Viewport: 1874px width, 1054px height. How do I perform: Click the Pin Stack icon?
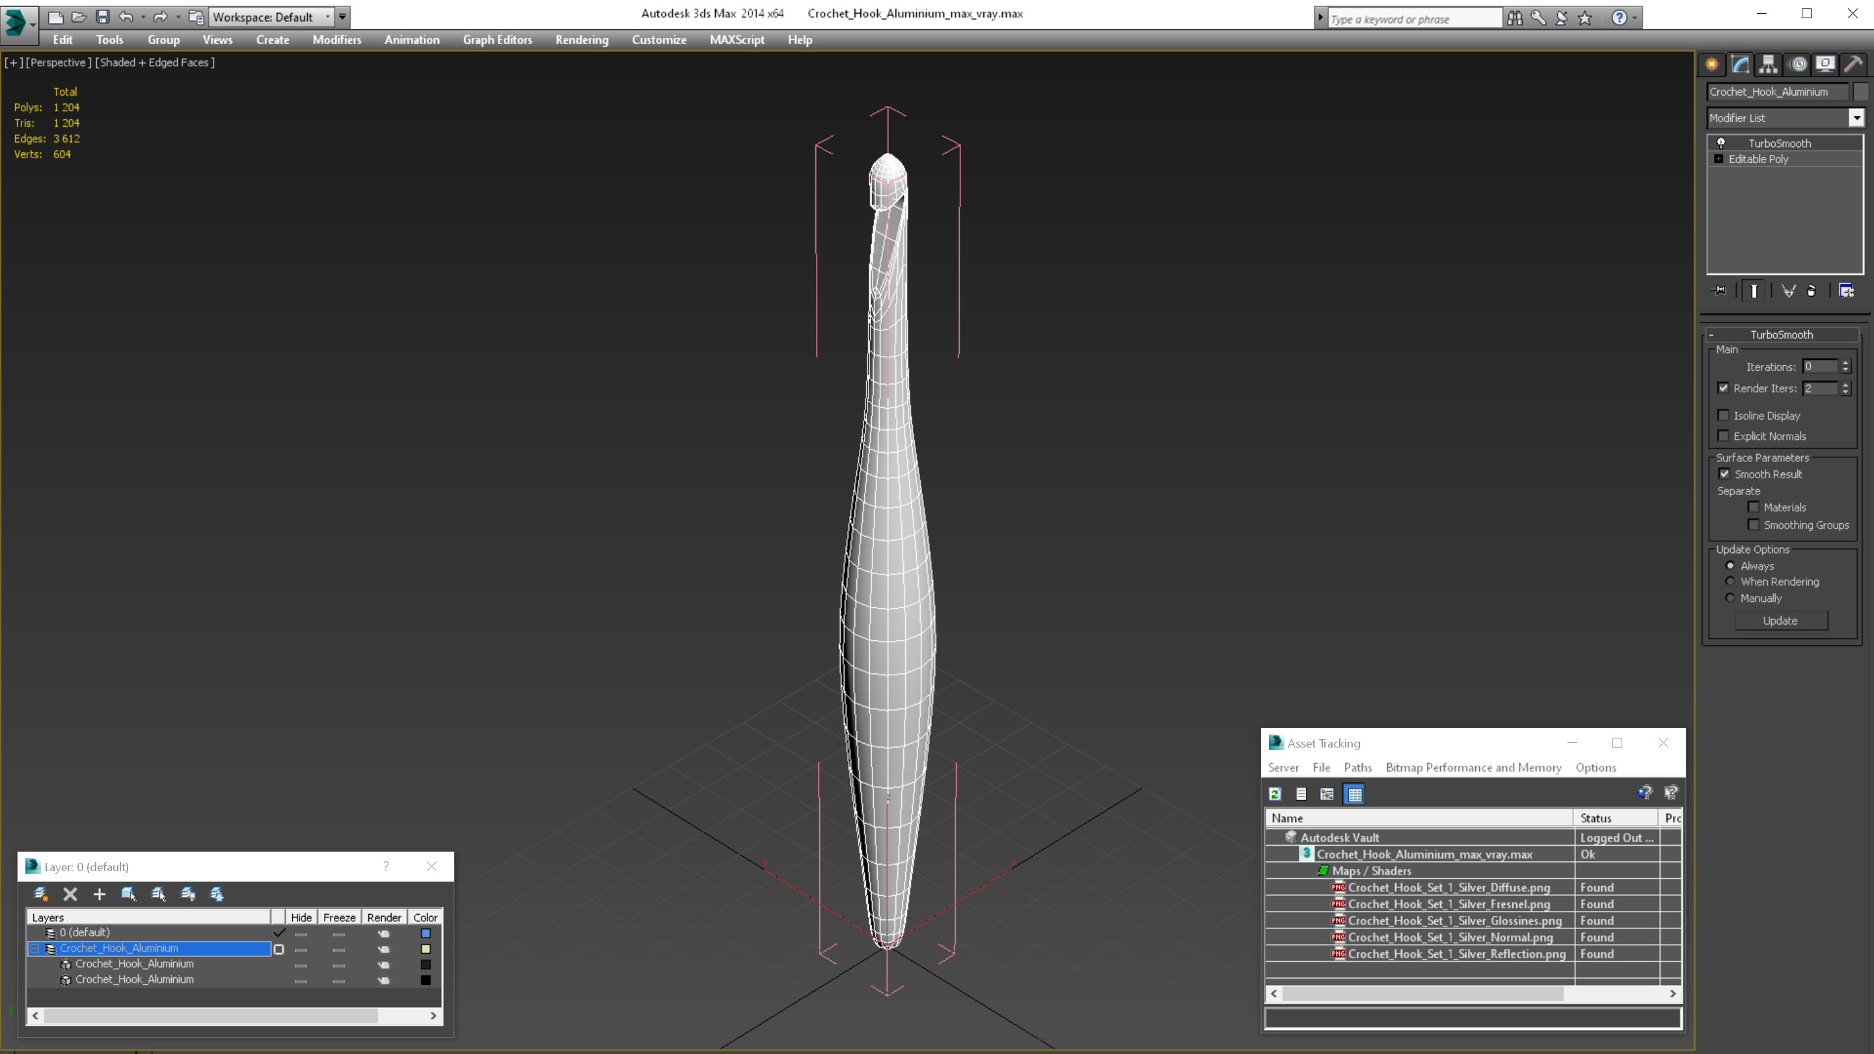1720,291
